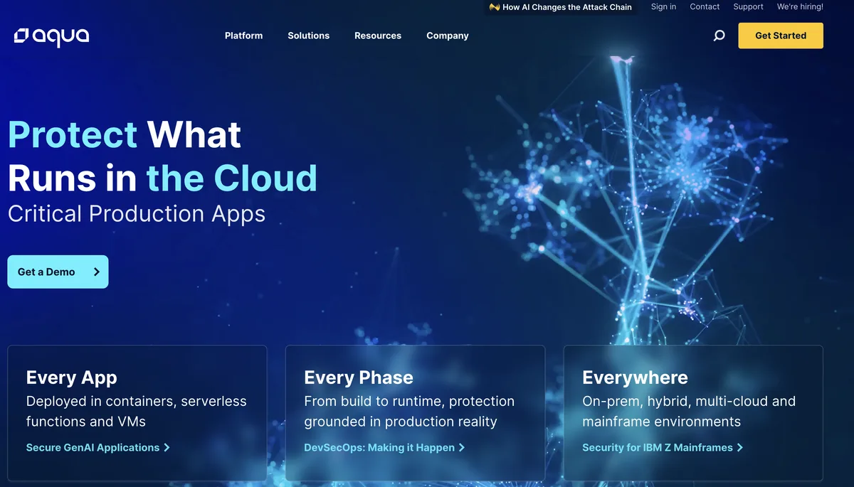Screen dimensions: 854x487
Task: Click the Get a Demo button
Action: coord(58,272)
